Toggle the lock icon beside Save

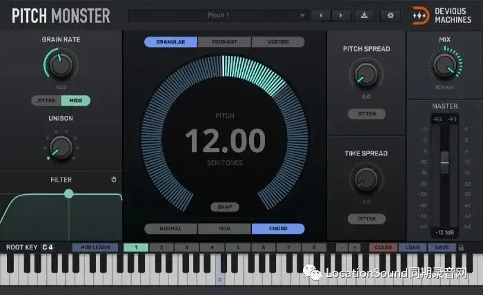[461, 247]
